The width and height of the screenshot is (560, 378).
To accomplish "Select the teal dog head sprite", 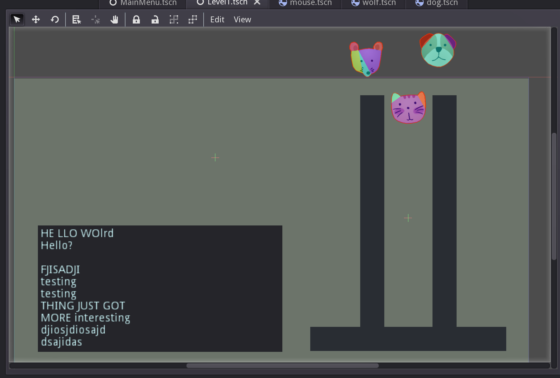I will (438, 50).
